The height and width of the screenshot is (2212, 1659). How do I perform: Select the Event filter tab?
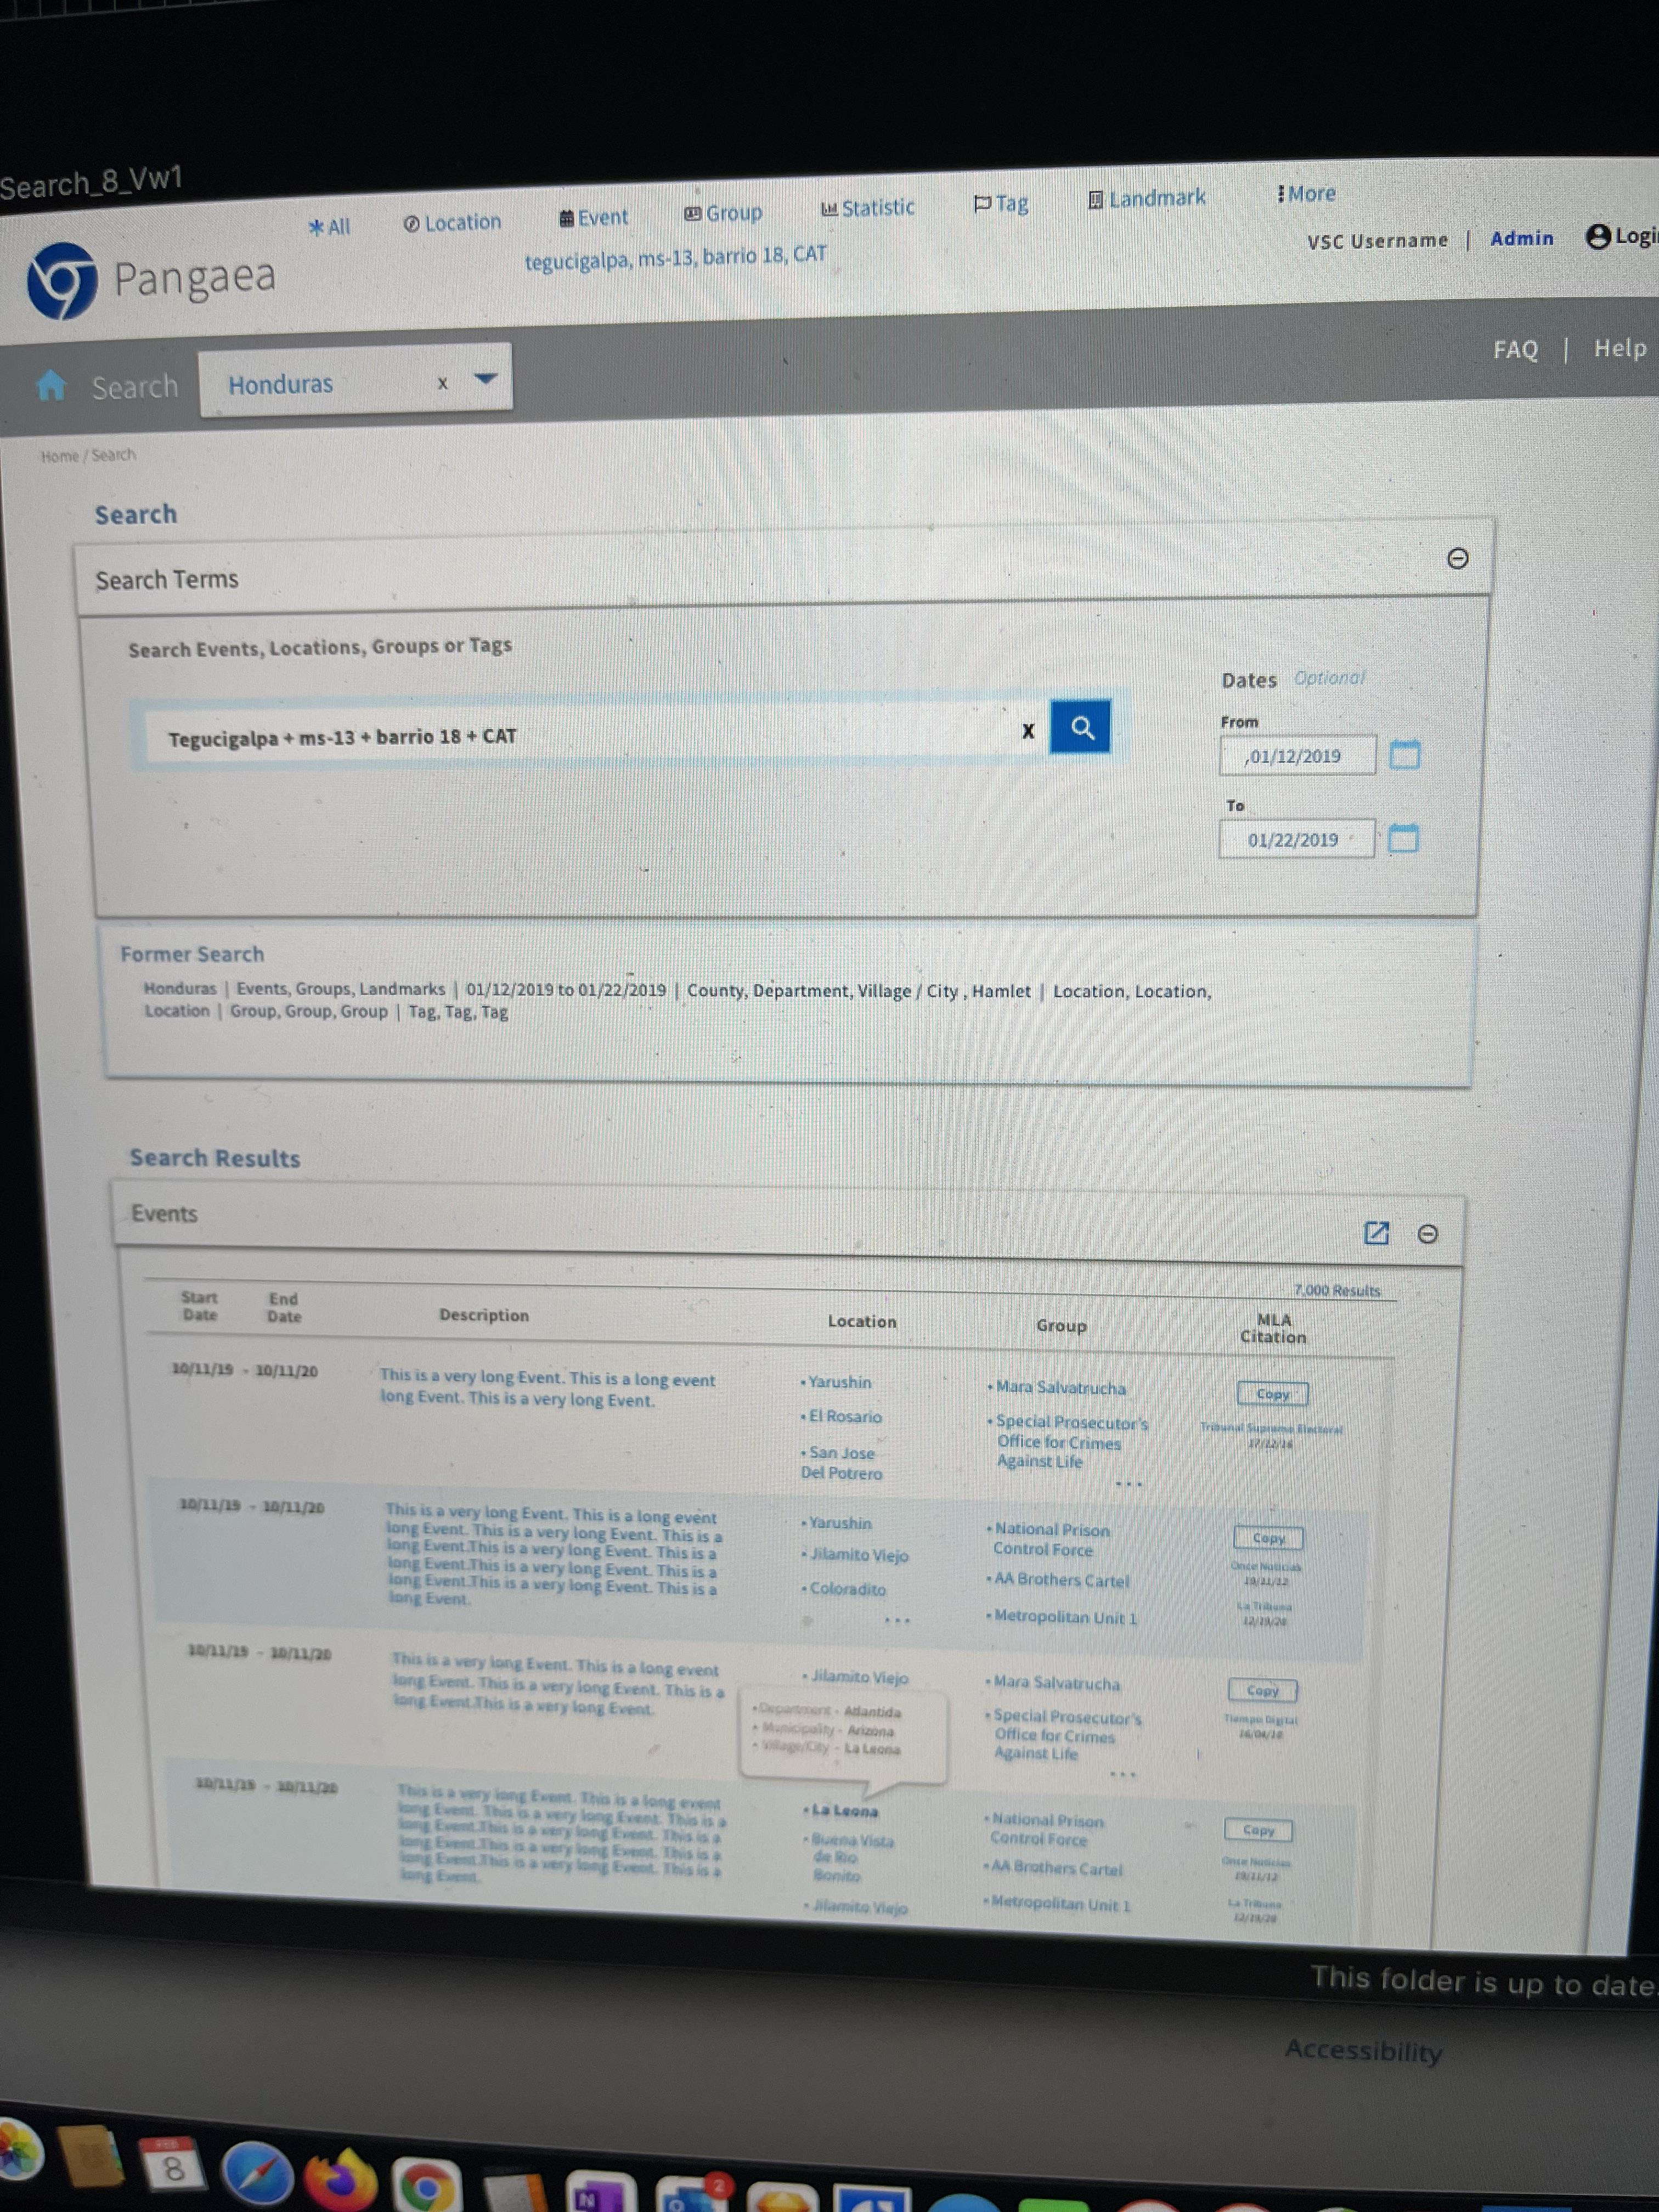point(594,217)
